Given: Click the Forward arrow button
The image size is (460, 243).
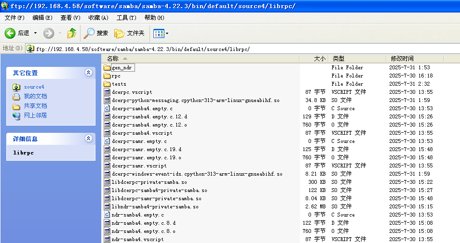Looking at the screenshot, I should (49, 33).
